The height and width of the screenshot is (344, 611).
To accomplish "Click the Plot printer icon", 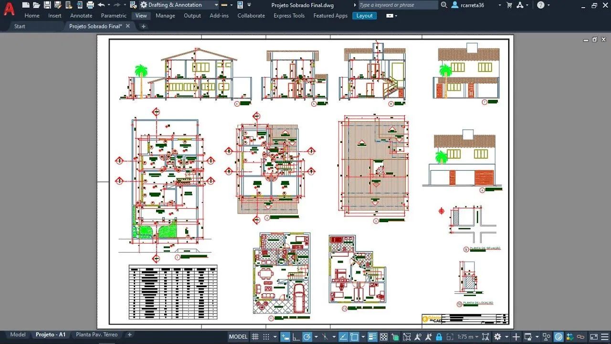I will 90,5.
